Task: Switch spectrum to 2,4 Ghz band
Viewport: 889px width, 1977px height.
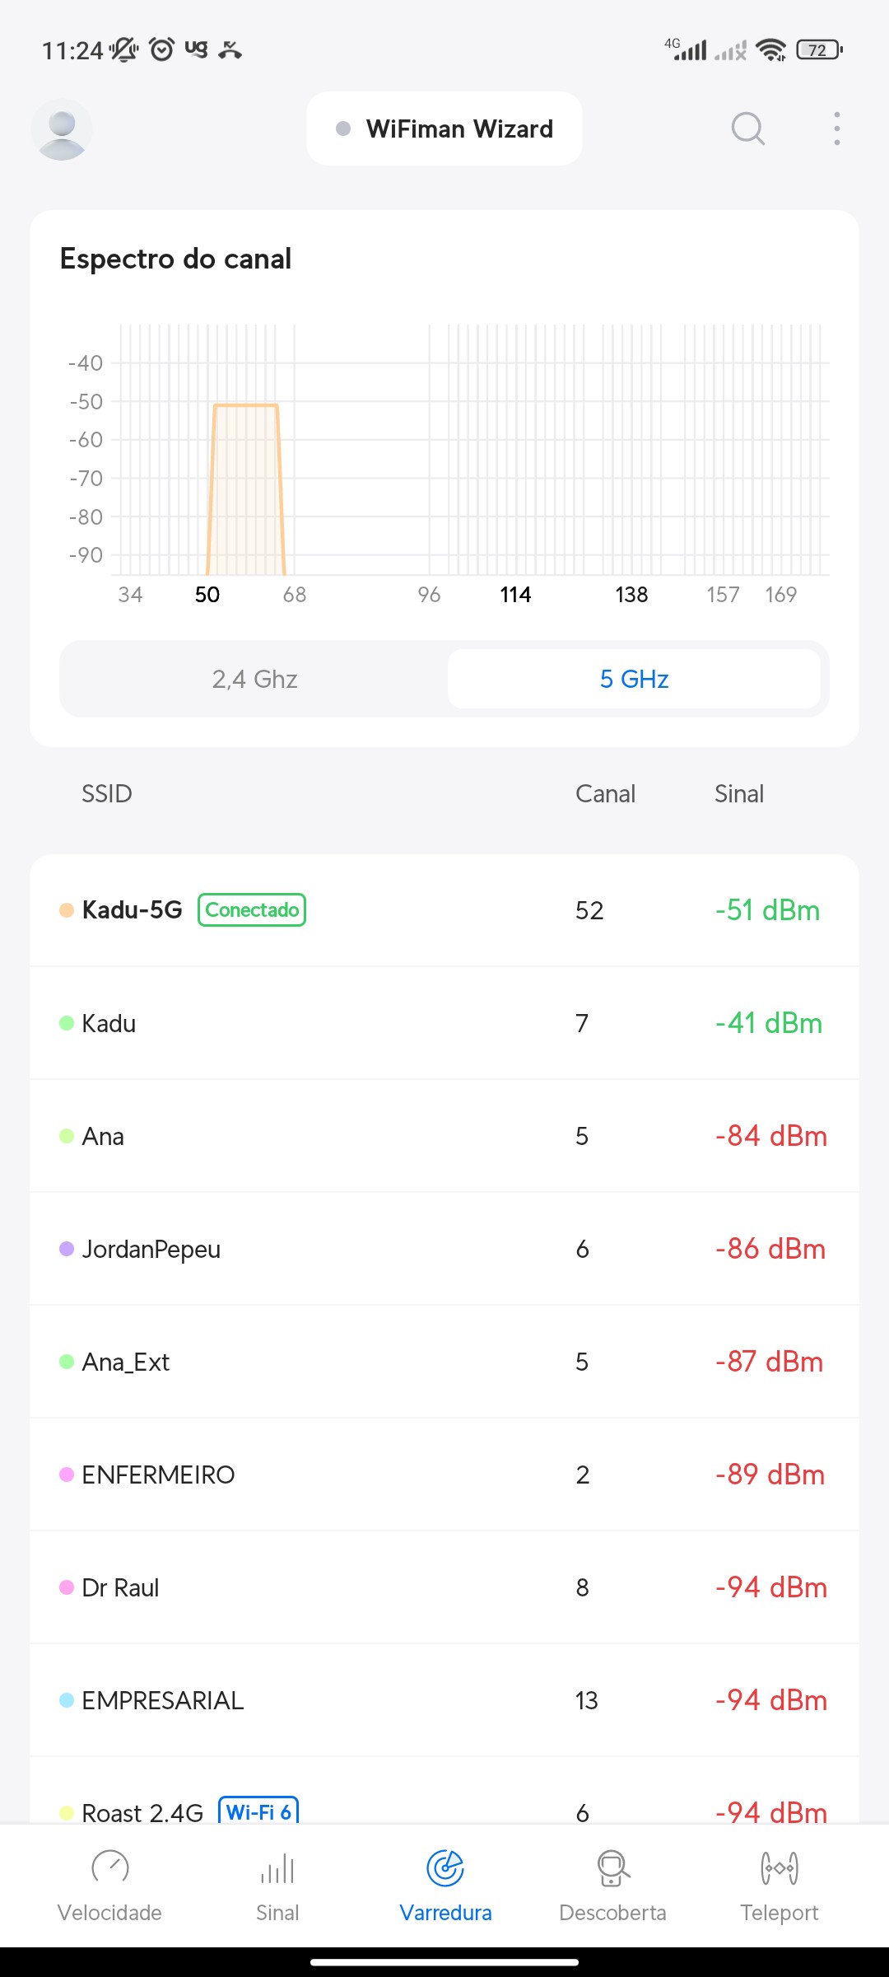Action: [254, 679]
